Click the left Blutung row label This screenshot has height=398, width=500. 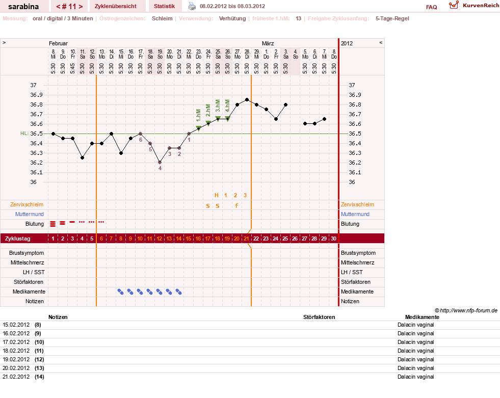click(x=35, y=224)
